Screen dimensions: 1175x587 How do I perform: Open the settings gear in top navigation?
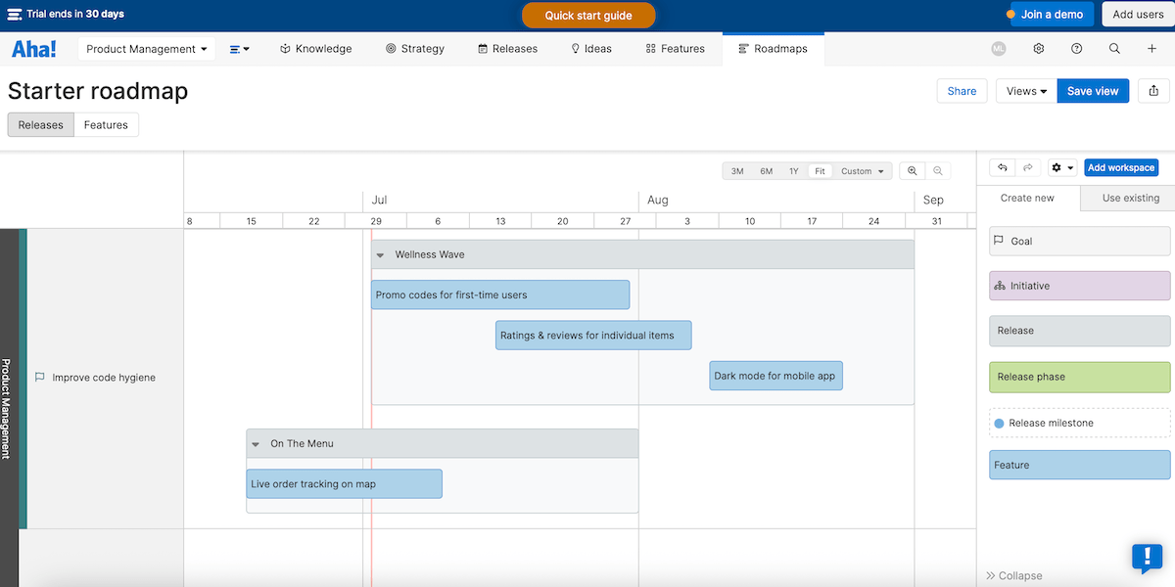1039,49
